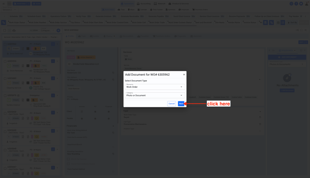Cancel the Add Document dialog
This screenshot has height=178, width=310.
(171, 104)
